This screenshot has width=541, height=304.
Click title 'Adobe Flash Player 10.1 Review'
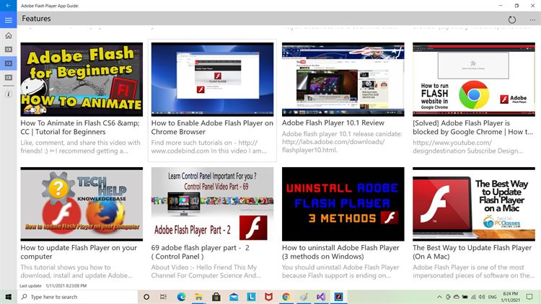point(333,122)
